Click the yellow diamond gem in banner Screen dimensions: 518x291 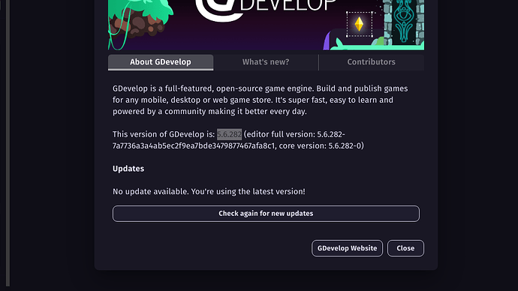click(x=359, y=24)
